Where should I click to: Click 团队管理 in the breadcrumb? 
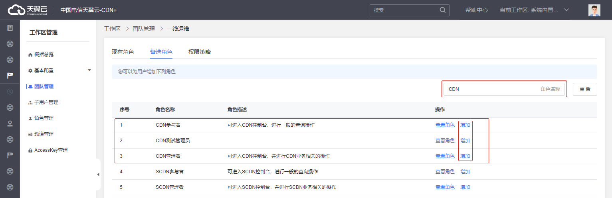(x=144, y=29)
